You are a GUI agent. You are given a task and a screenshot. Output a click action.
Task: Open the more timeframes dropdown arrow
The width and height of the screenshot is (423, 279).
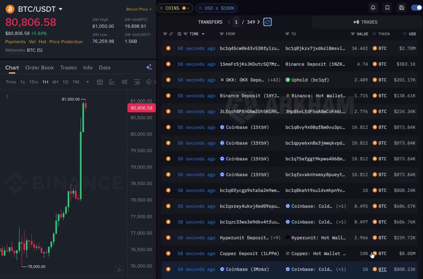87,82
